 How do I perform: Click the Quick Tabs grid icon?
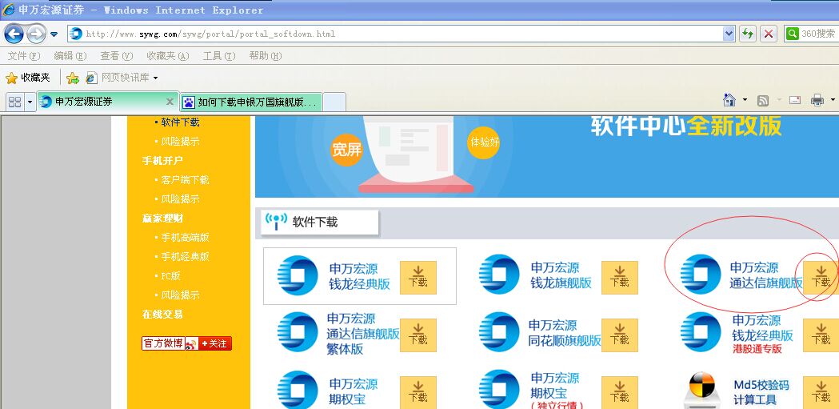coord(15,102)
